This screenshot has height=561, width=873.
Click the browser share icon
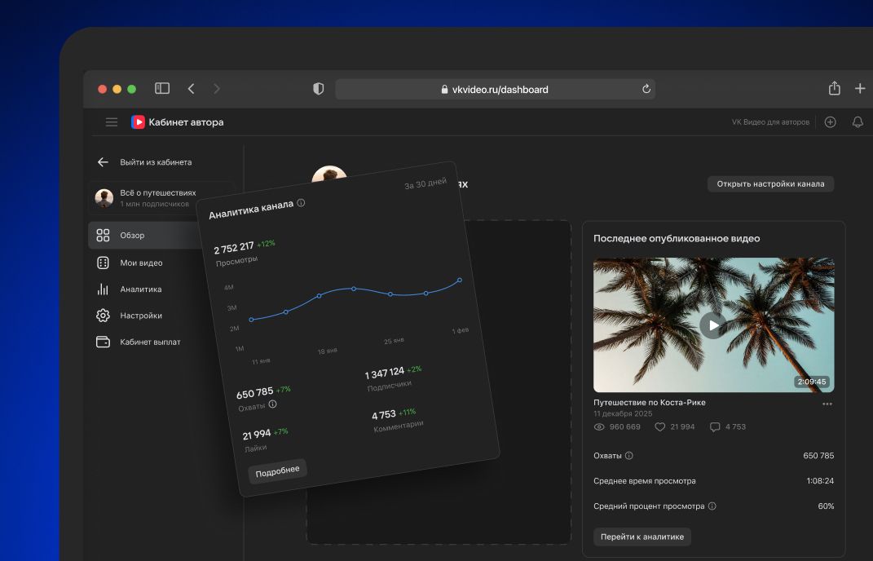[834, 88]
